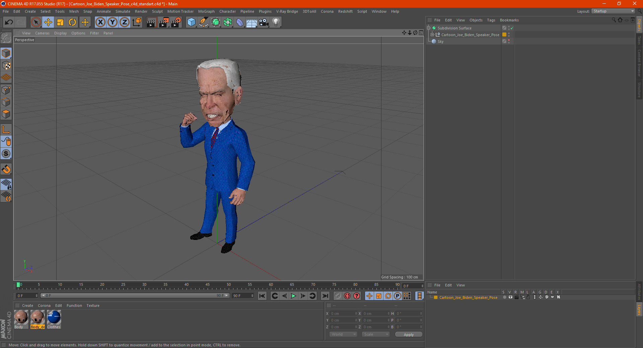Switch to Texture mode checker icon
Image resolution: width=643 pixels, height=348 pixels.
(6, 66)
